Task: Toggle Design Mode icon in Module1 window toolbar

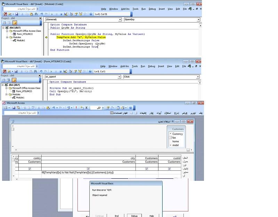Action: point(66,14)
